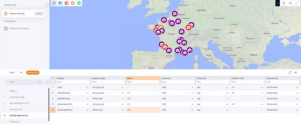Click the red add facility map icon
The image size is (301, 124).
(67, 3)
